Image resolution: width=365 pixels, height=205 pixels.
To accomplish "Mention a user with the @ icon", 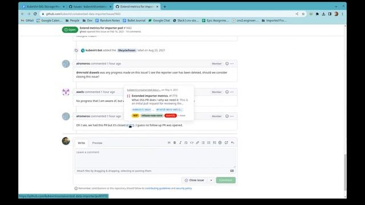I will pos(220,143).
